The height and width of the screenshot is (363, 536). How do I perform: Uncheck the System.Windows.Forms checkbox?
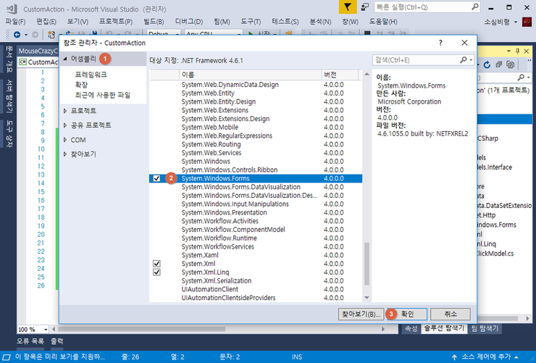click(156, 178)
